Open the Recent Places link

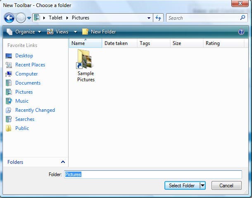[x=30, y=65]
